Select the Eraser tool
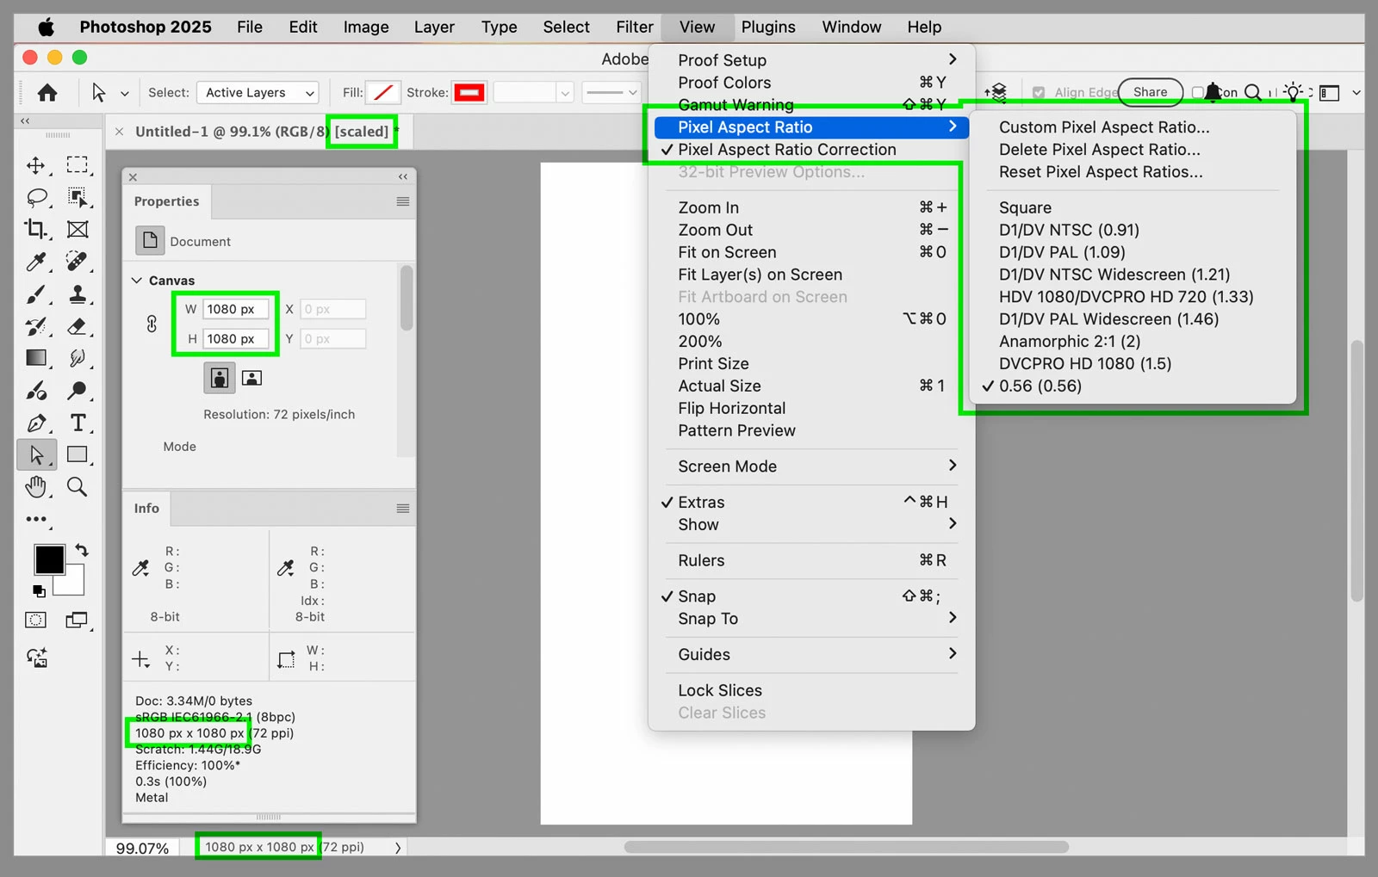The image size is (1378, 877). coord(78,326)
